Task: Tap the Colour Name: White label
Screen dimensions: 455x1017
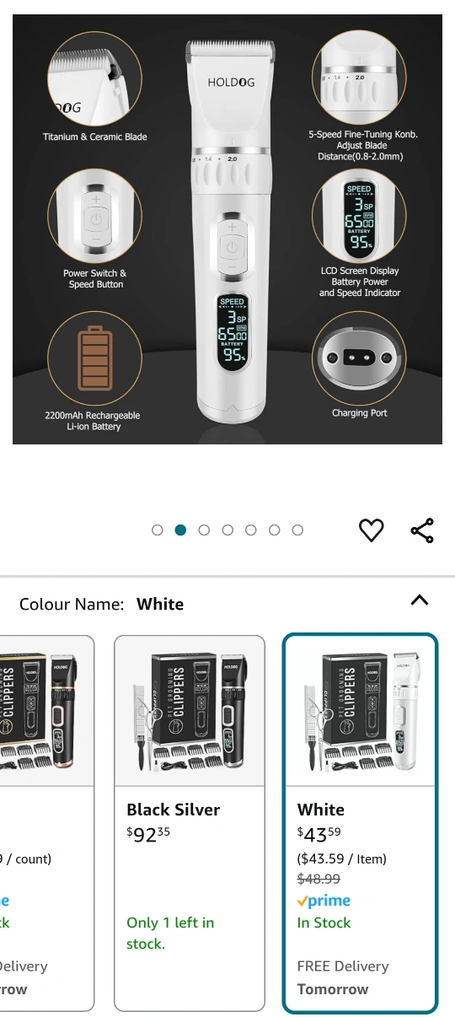Action: pyautogui.click(x=101, y=604)
